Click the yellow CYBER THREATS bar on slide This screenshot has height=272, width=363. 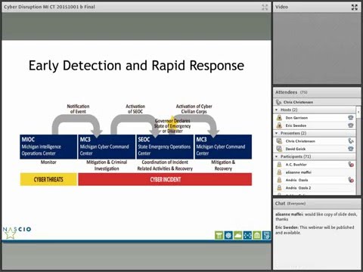coord(48,179)
